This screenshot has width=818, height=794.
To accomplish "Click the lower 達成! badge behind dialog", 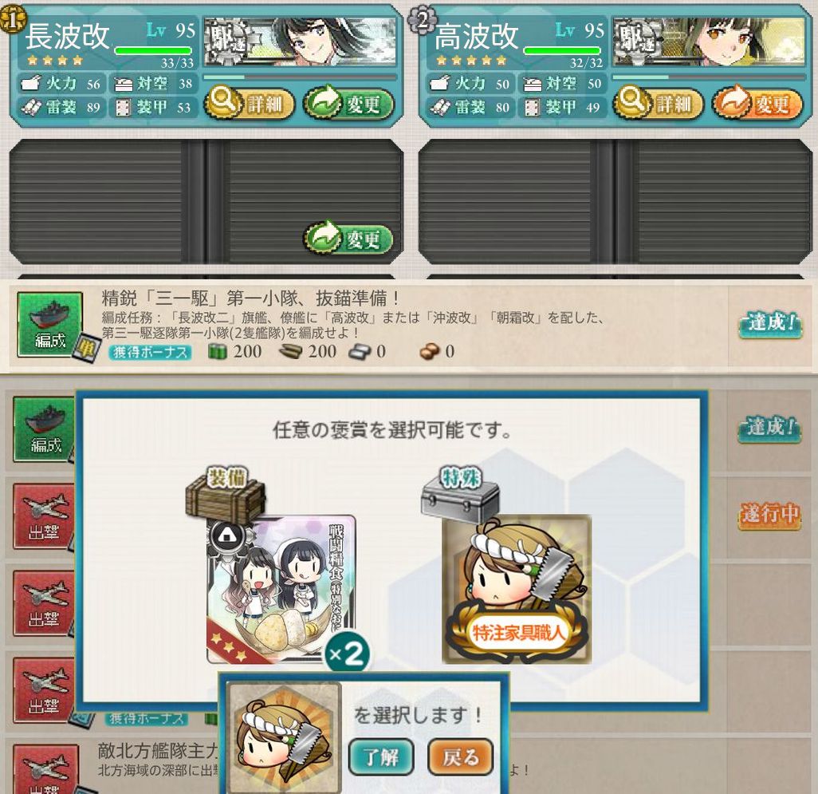I will [x=769, y=429].
